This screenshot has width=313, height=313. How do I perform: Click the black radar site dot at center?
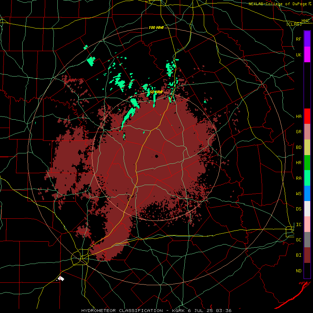tap(156, 156)
